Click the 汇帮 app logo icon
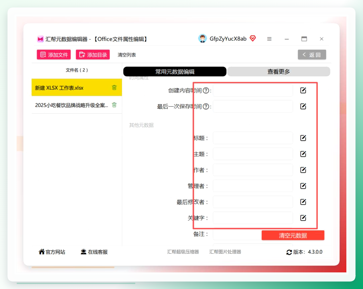 [x=40, y=39]
